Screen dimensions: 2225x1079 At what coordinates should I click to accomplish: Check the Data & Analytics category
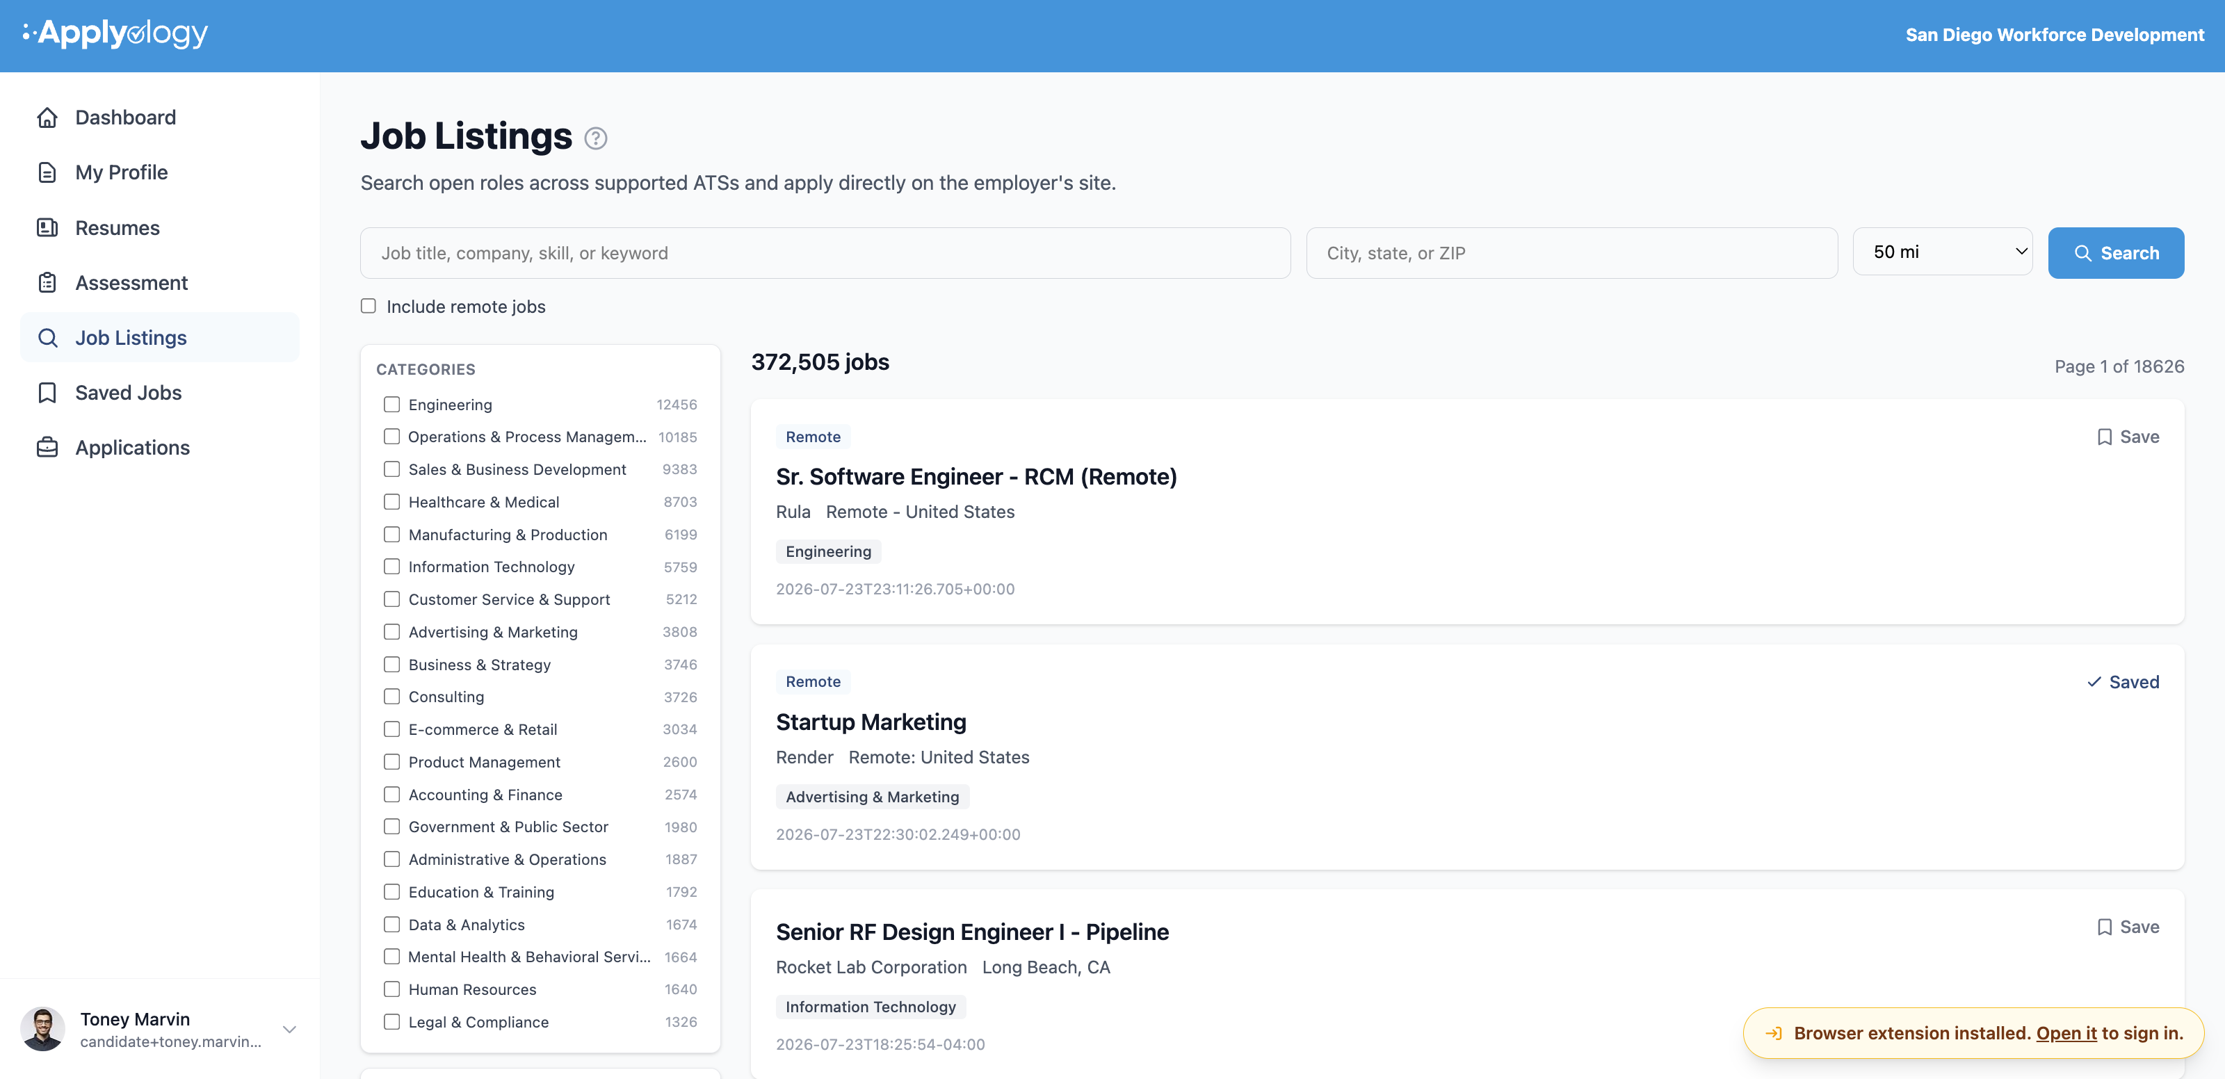point(392,925)
